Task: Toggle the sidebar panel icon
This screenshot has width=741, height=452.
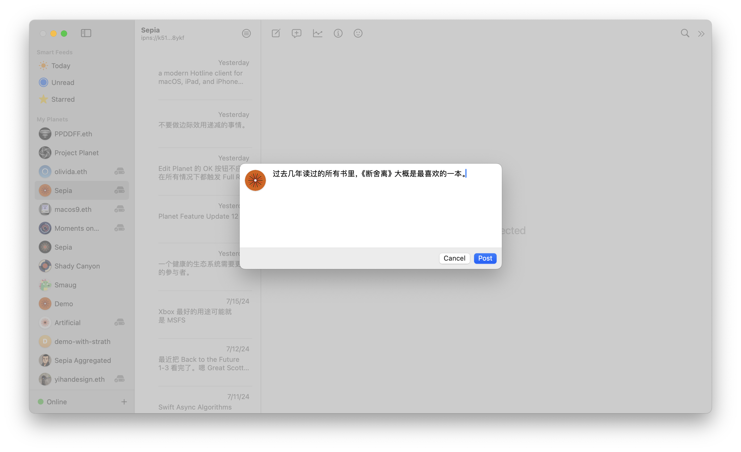Action: pos(86,33)
